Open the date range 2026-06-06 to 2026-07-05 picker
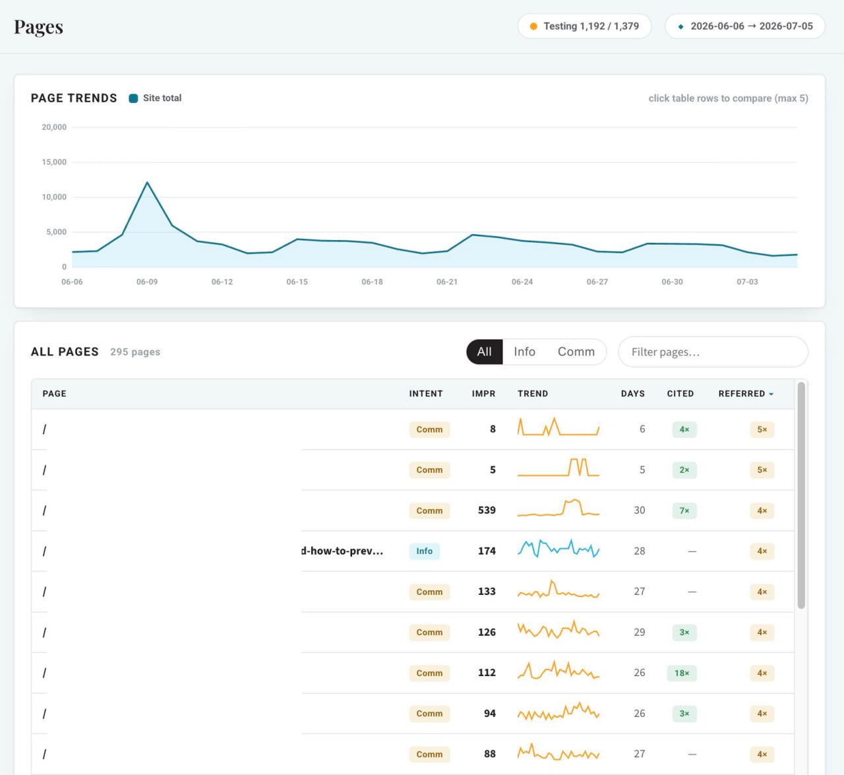The width and height of the screenshot is (844, 775). click(x=745, y=26)
